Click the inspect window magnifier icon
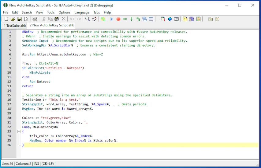 point(163,19)
